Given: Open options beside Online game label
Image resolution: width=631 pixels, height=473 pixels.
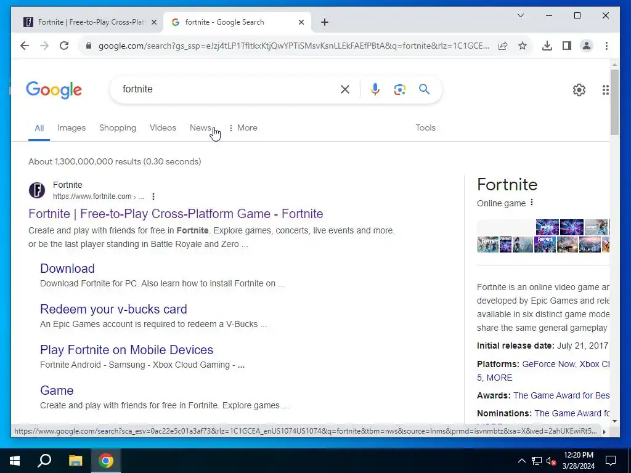Looking at the screenshot, I should click(x=532, y=202).
